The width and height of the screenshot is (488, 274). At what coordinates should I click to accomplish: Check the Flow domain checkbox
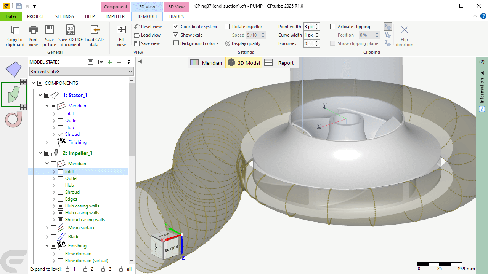point(60,254)
